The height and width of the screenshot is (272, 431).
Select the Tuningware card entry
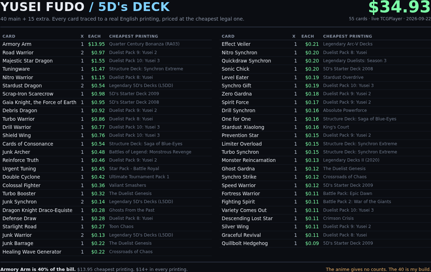[16, 69]
